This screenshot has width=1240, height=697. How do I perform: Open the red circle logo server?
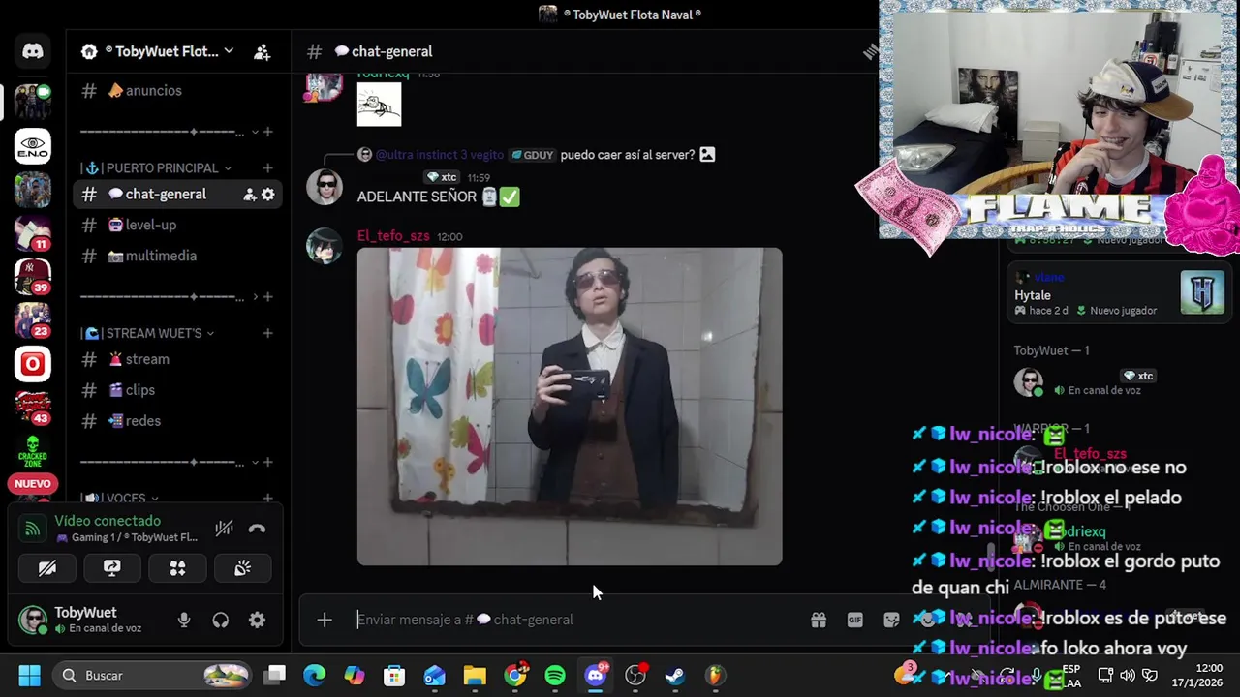point(33,364)
